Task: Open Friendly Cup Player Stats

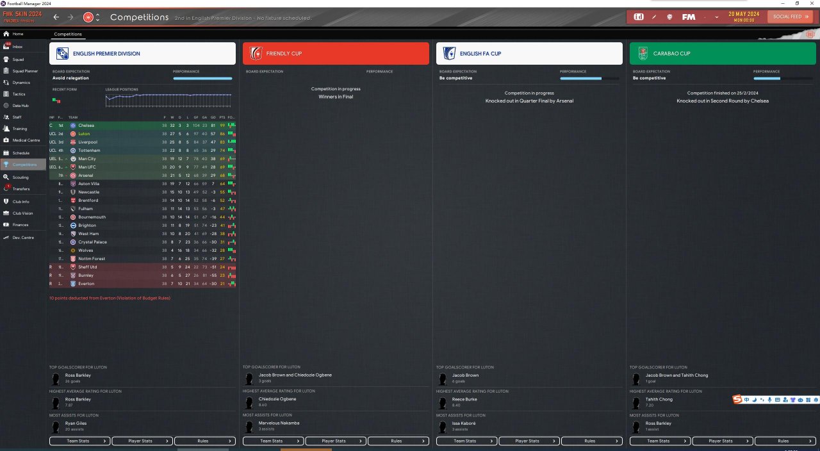Action: click(336, 441)
